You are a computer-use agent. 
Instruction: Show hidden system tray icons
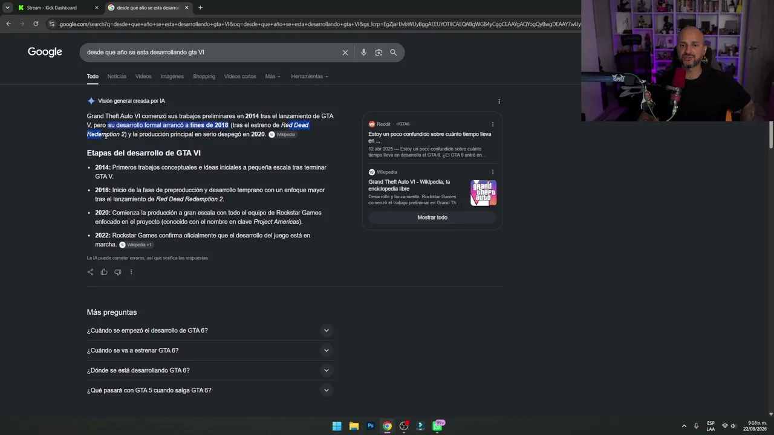(684, 426)
